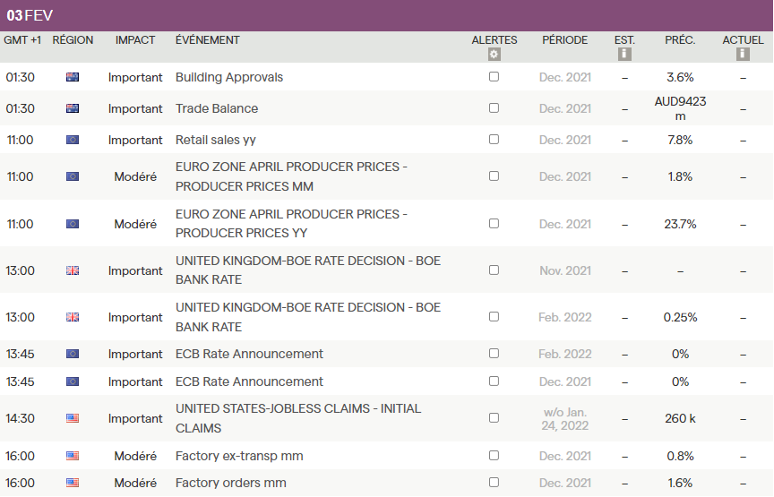Screen dimensions: 774x497
Task: Click the US flag beside Factory orders mm
Action: [73, 483]
